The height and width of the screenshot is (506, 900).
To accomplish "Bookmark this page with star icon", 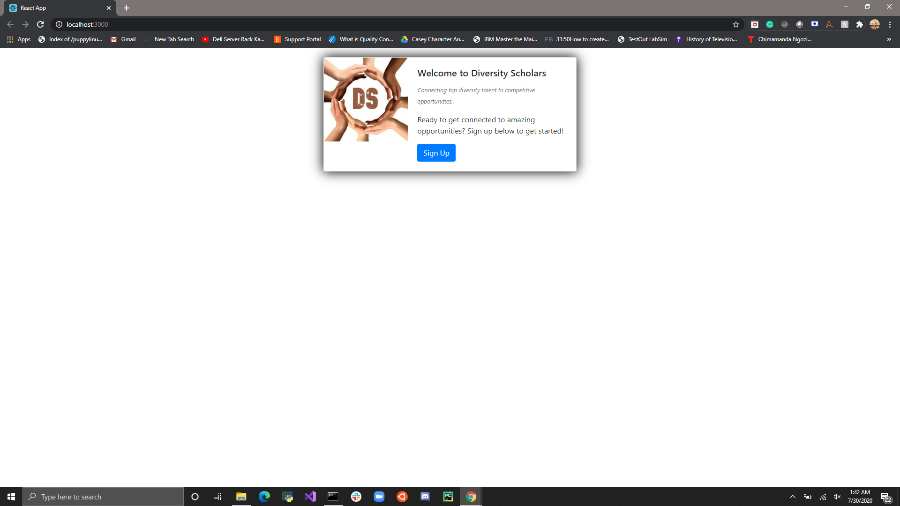I will tap(736, 24).
